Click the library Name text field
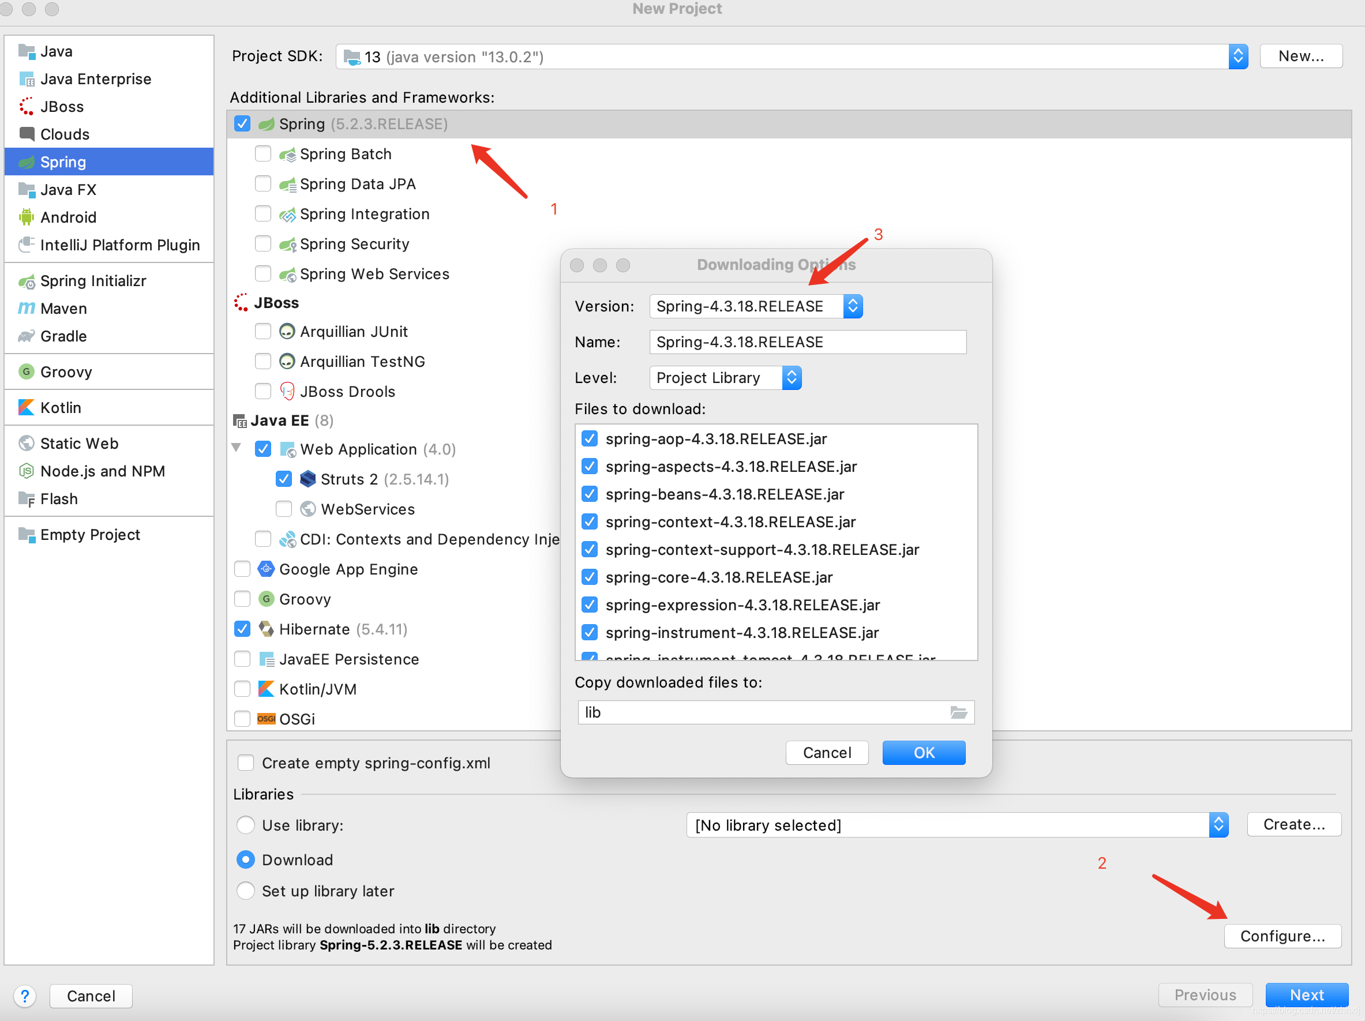Viewport: 1365px width, 1021px height. tap(807, 343)
